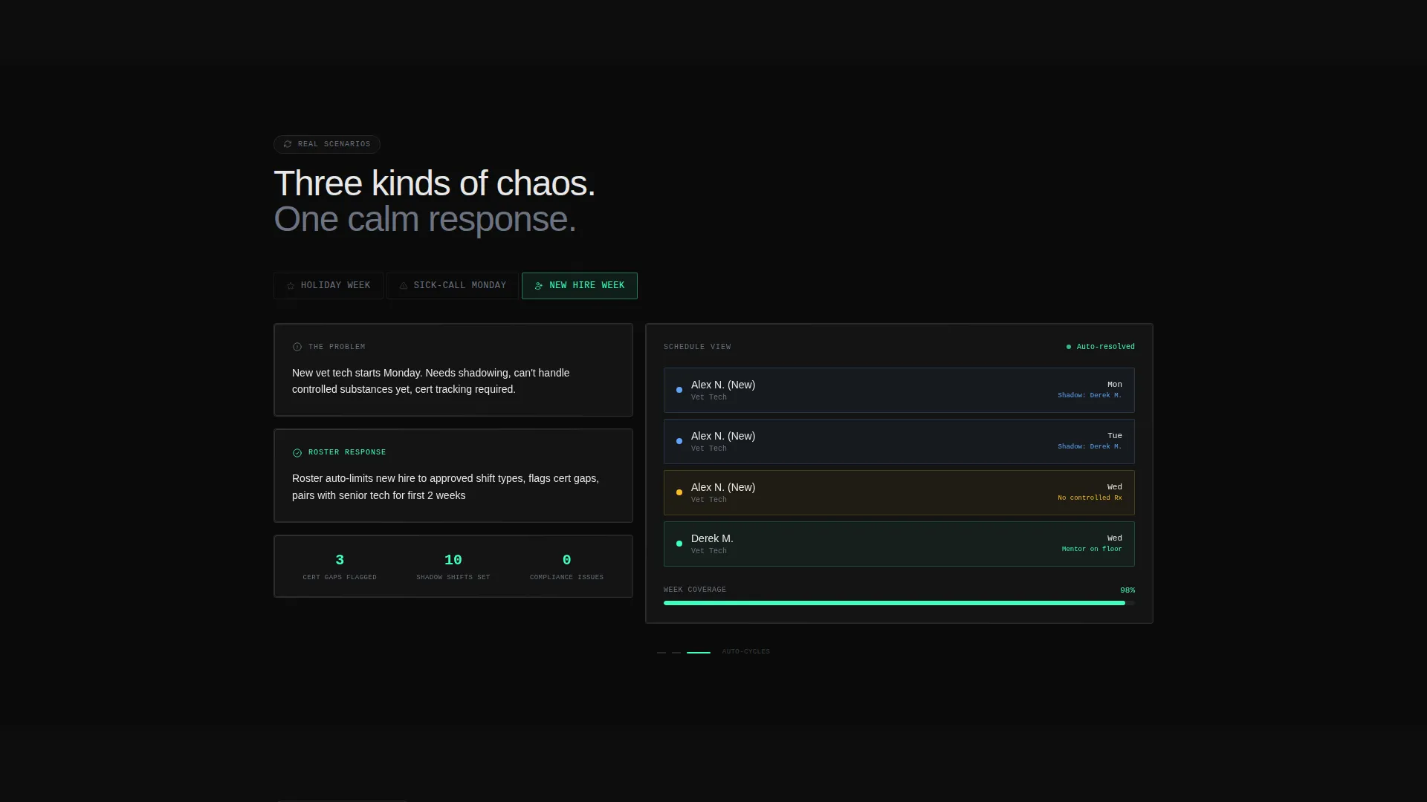Screen dimensions: 1427x802
Task: Click the yellow dot on Alex N. Wednesday row
Action: click(679, 492)
